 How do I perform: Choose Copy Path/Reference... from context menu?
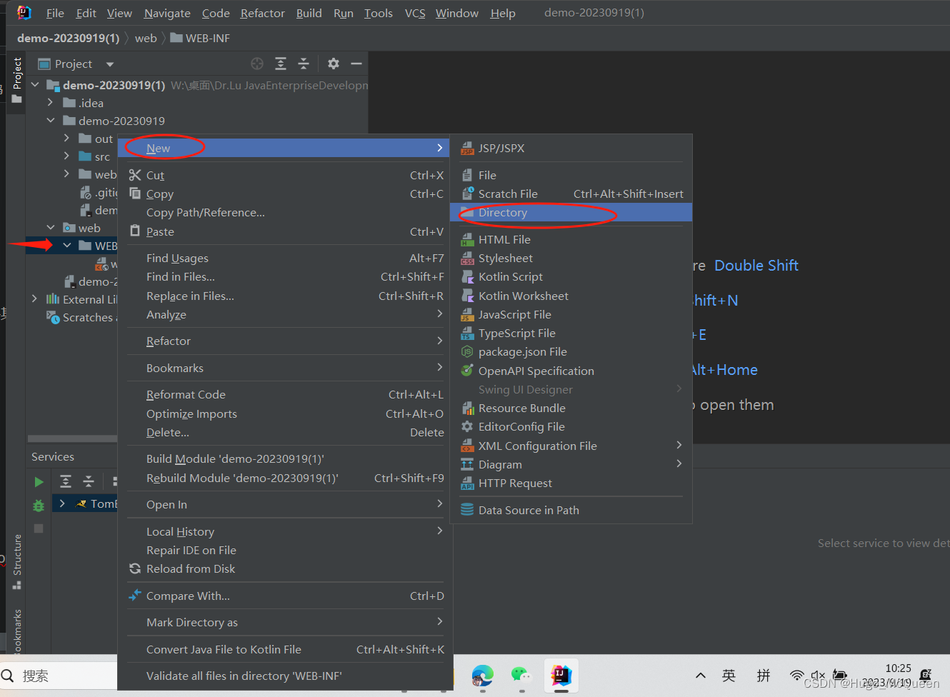click(x=285, y=212)
